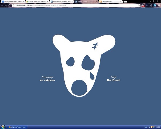Switch to the Ответы@Mail.Ru tab
161x129 pixels.
37,2
